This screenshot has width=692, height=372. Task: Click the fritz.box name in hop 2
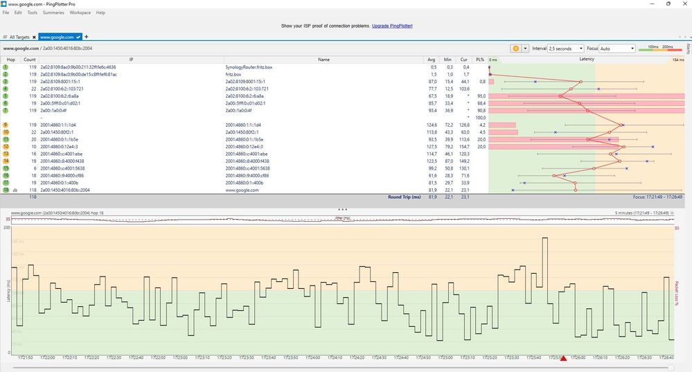pyautogui.click(x=233, y=75)
